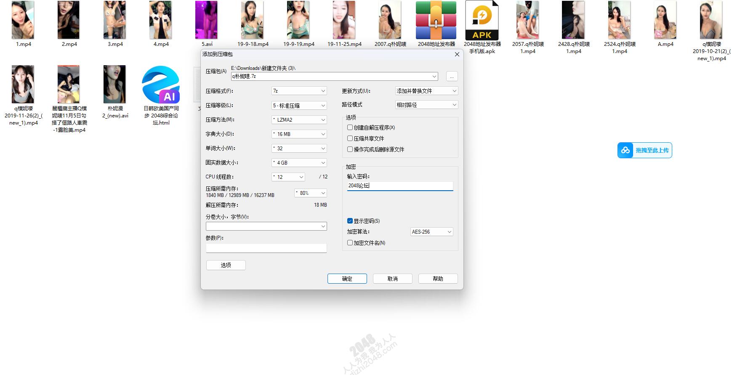Click the browse "..." button beside the archive name
This screenshot has width=732, height=375.
click(451, 77)
